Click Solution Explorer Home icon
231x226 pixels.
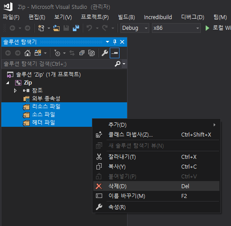pyautogui.click(x=28, y=53)
